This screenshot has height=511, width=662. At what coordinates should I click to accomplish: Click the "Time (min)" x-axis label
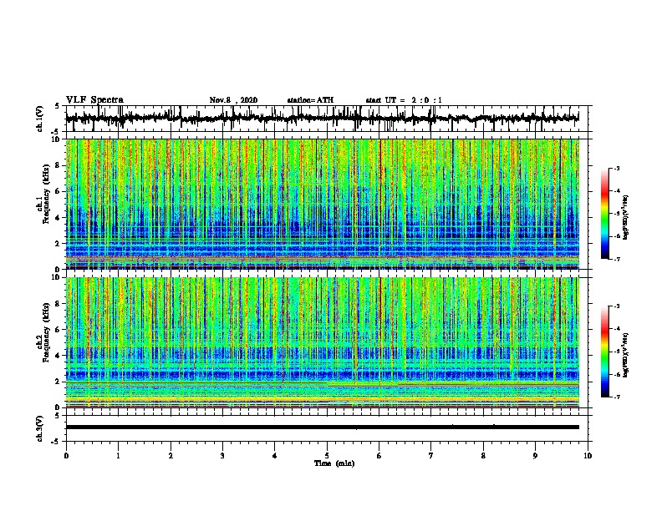[x=334, y=463]
